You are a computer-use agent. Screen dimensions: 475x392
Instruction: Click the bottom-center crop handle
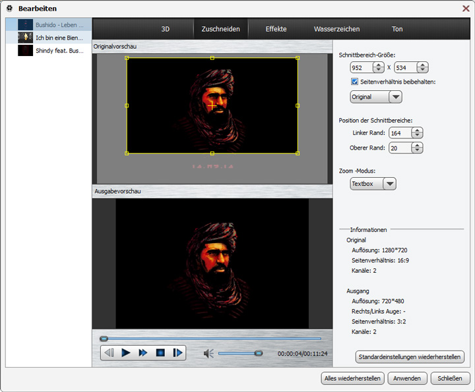(212, 154)
